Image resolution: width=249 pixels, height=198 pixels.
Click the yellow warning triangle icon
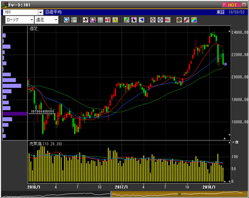tap(115, 20)
